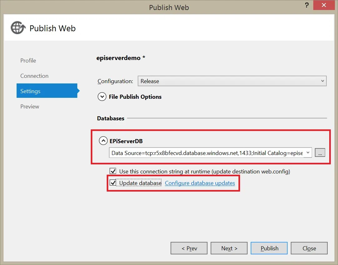This screenshot has width=338, height=265.
Task: Uncheck the Update database checkbox
Action: click(113, 183)
